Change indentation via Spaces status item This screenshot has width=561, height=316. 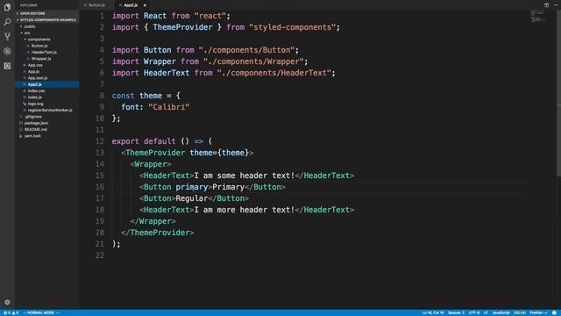point(456,312)
